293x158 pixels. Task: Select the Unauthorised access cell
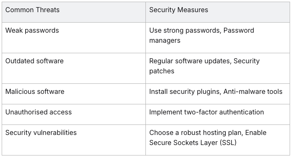(x=74, y=114)
